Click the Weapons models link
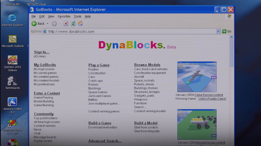 (x=141, y=99)
